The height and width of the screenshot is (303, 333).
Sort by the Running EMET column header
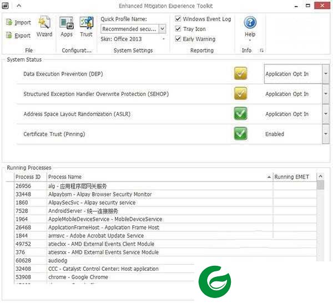(294, 177)
